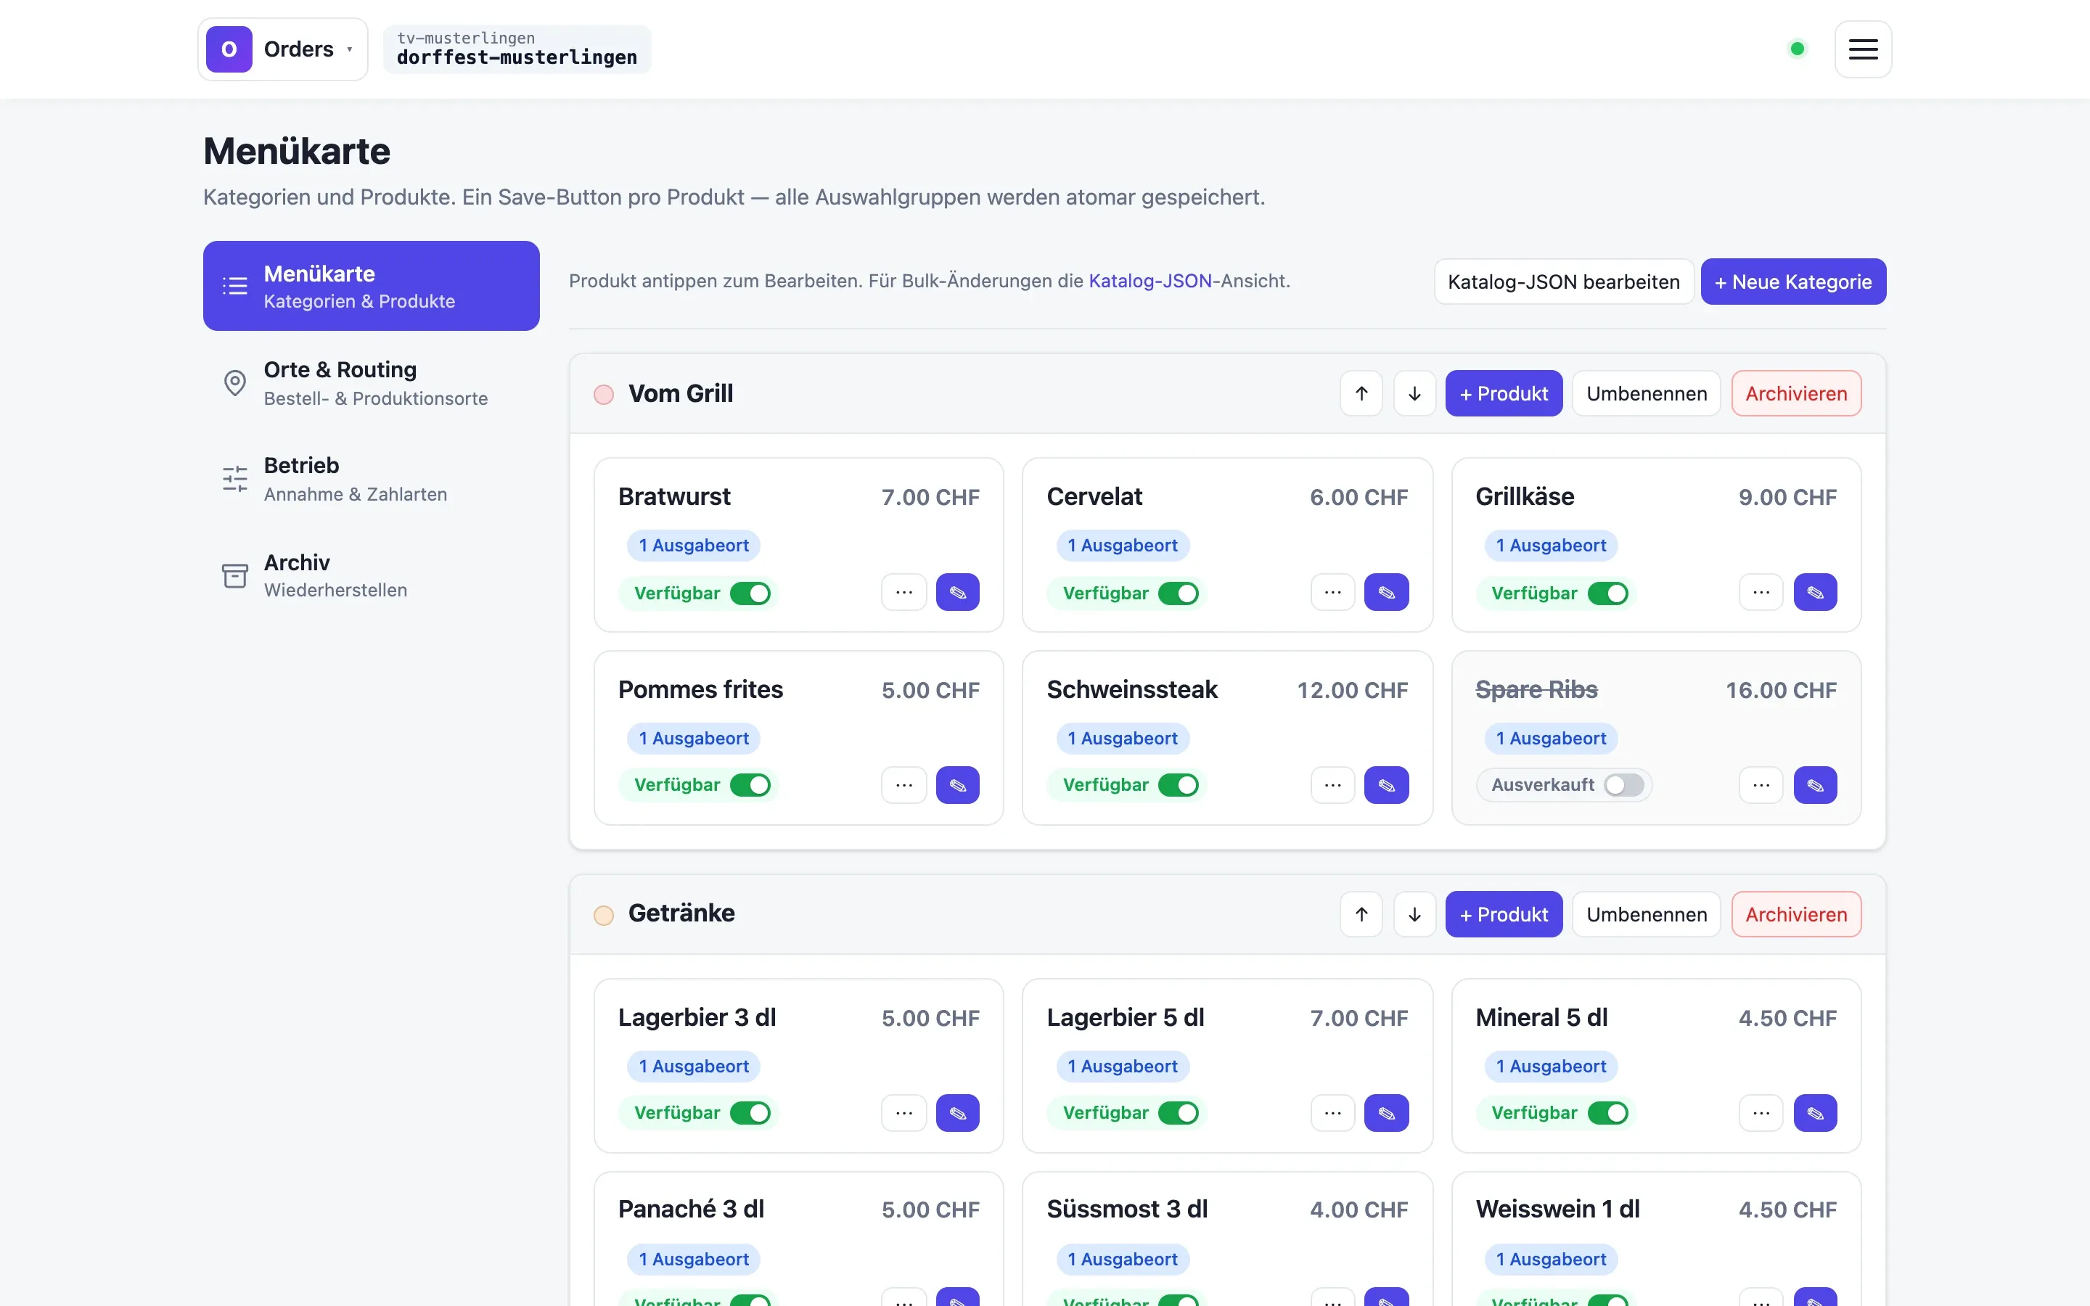Image resolution: width=2090 pixels, height=1306 pixels.
Task: Edit Bratwurst with its pencil icon
Action: (958, 593)
